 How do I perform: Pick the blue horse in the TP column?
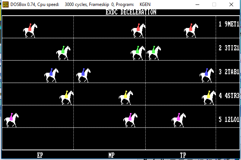(x=207, y=75)
